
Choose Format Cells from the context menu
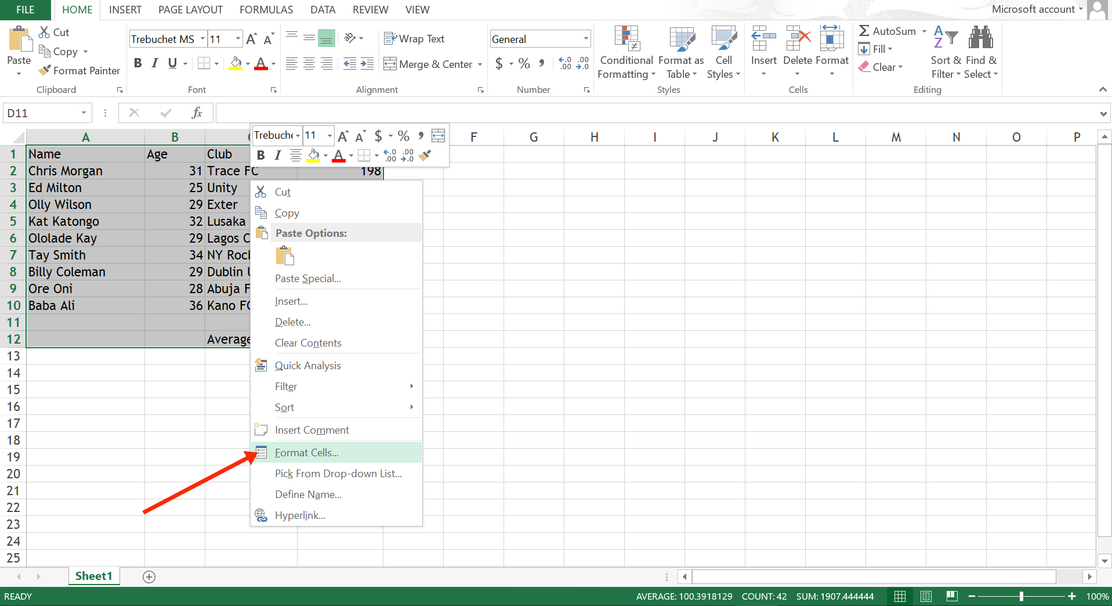tap(306, 452)
